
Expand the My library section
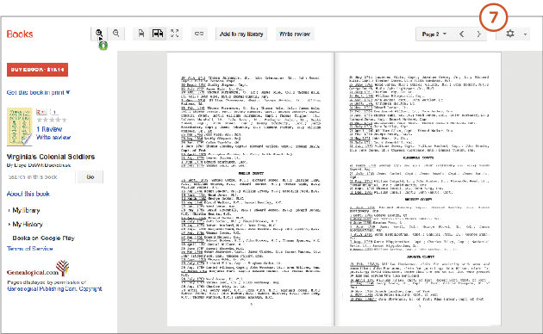click(24, 210)
